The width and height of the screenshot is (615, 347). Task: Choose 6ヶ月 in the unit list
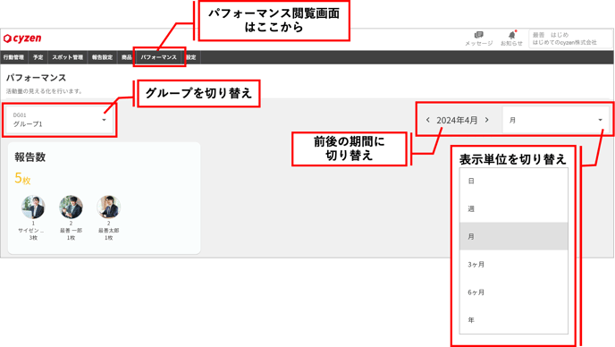[x=513, y=292]
